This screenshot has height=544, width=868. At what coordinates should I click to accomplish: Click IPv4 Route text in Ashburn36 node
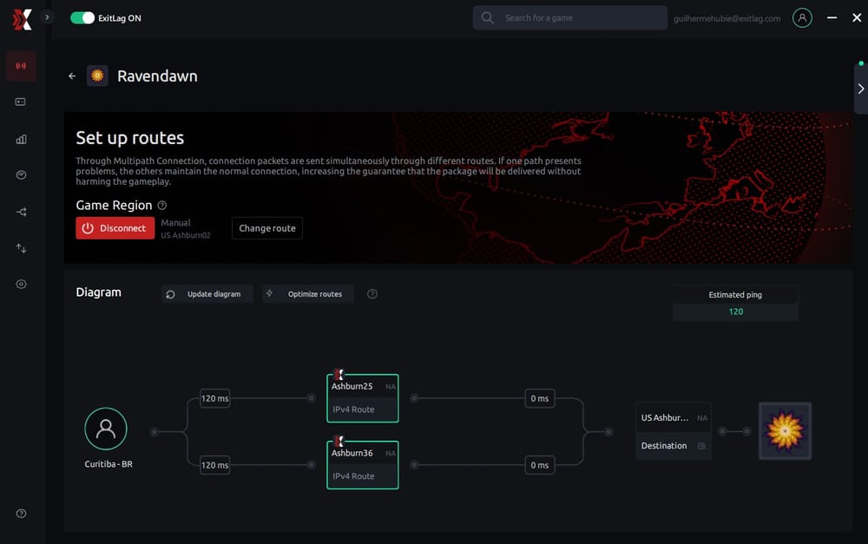(x=353, y=476)
